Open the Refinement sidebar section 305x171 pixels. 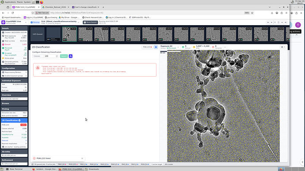coord(14,160)
